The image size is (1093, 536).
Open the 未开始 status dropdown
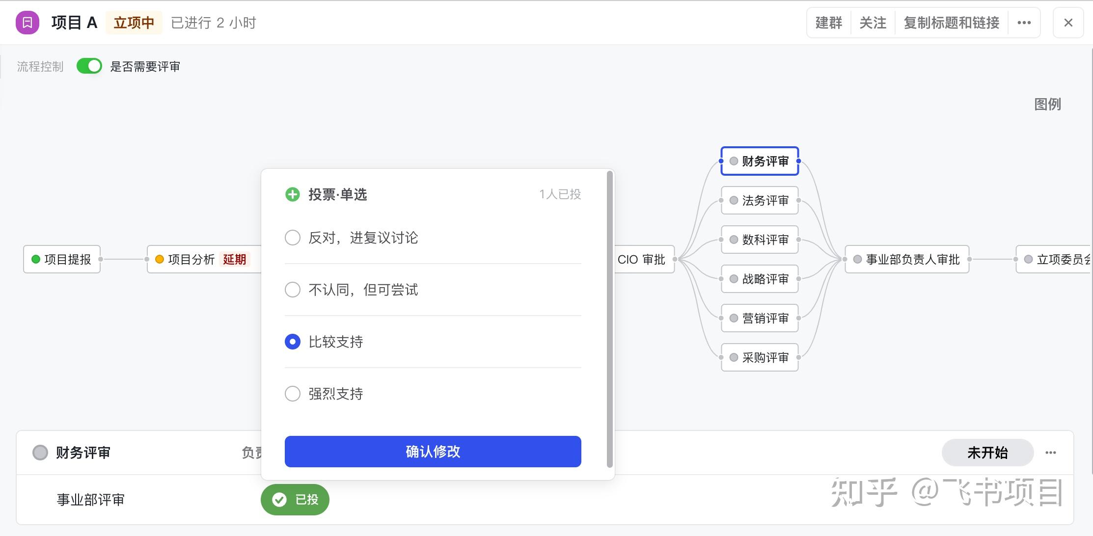coord(987,453)
